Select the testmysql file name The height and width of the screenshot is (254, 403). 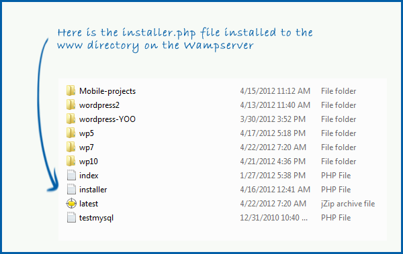point(96,218)
